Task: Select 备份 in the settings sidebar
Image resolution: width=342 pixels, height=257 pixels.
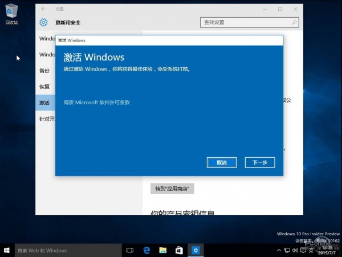Action: tap(44, 71)
